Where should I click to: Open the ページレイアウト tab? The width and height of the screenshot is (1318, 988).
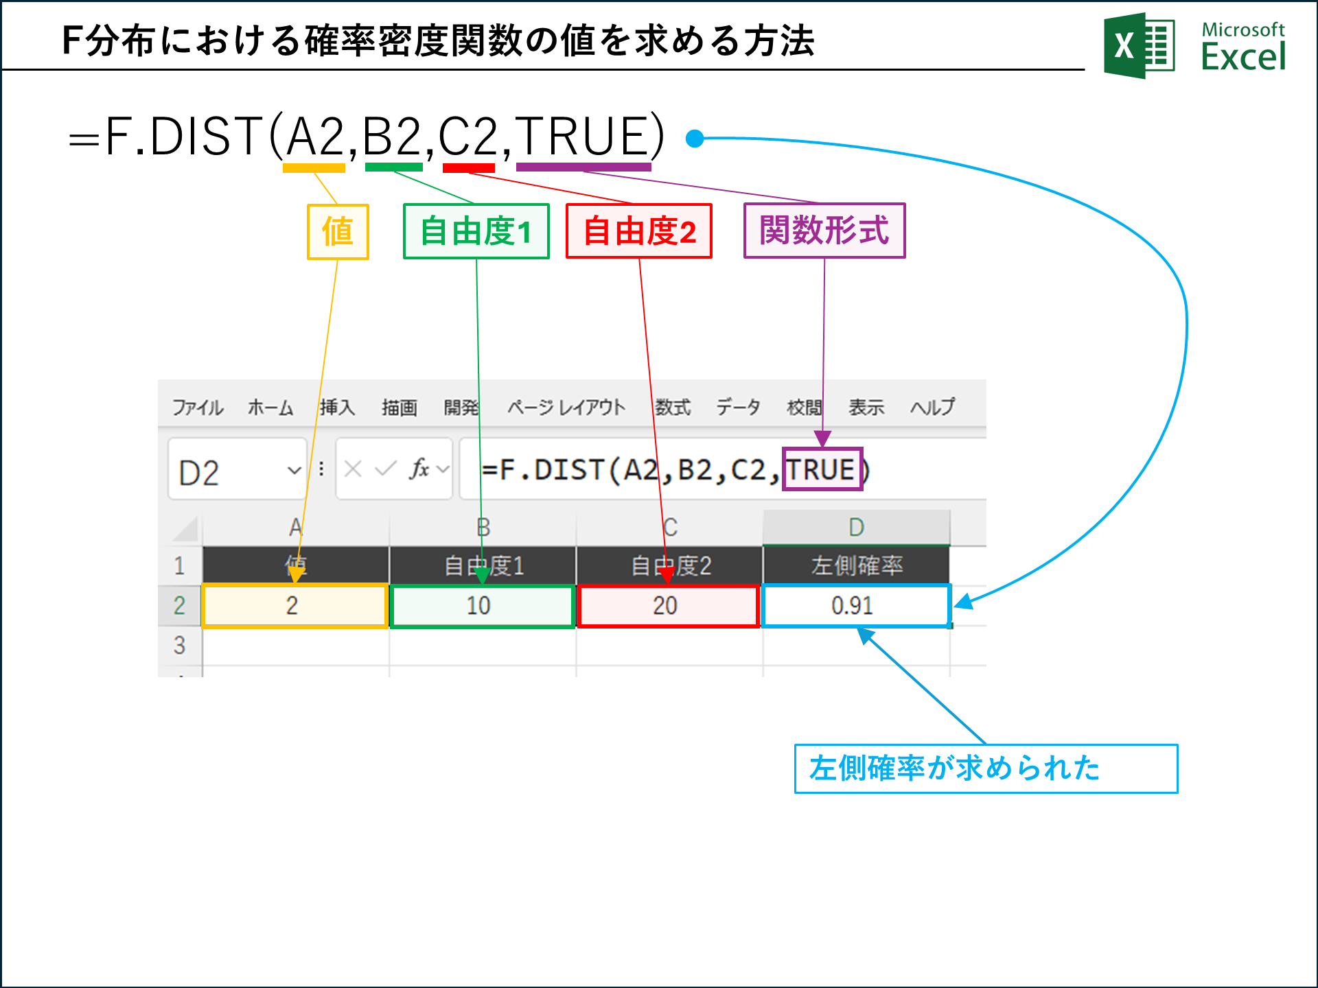coord(566,408)
